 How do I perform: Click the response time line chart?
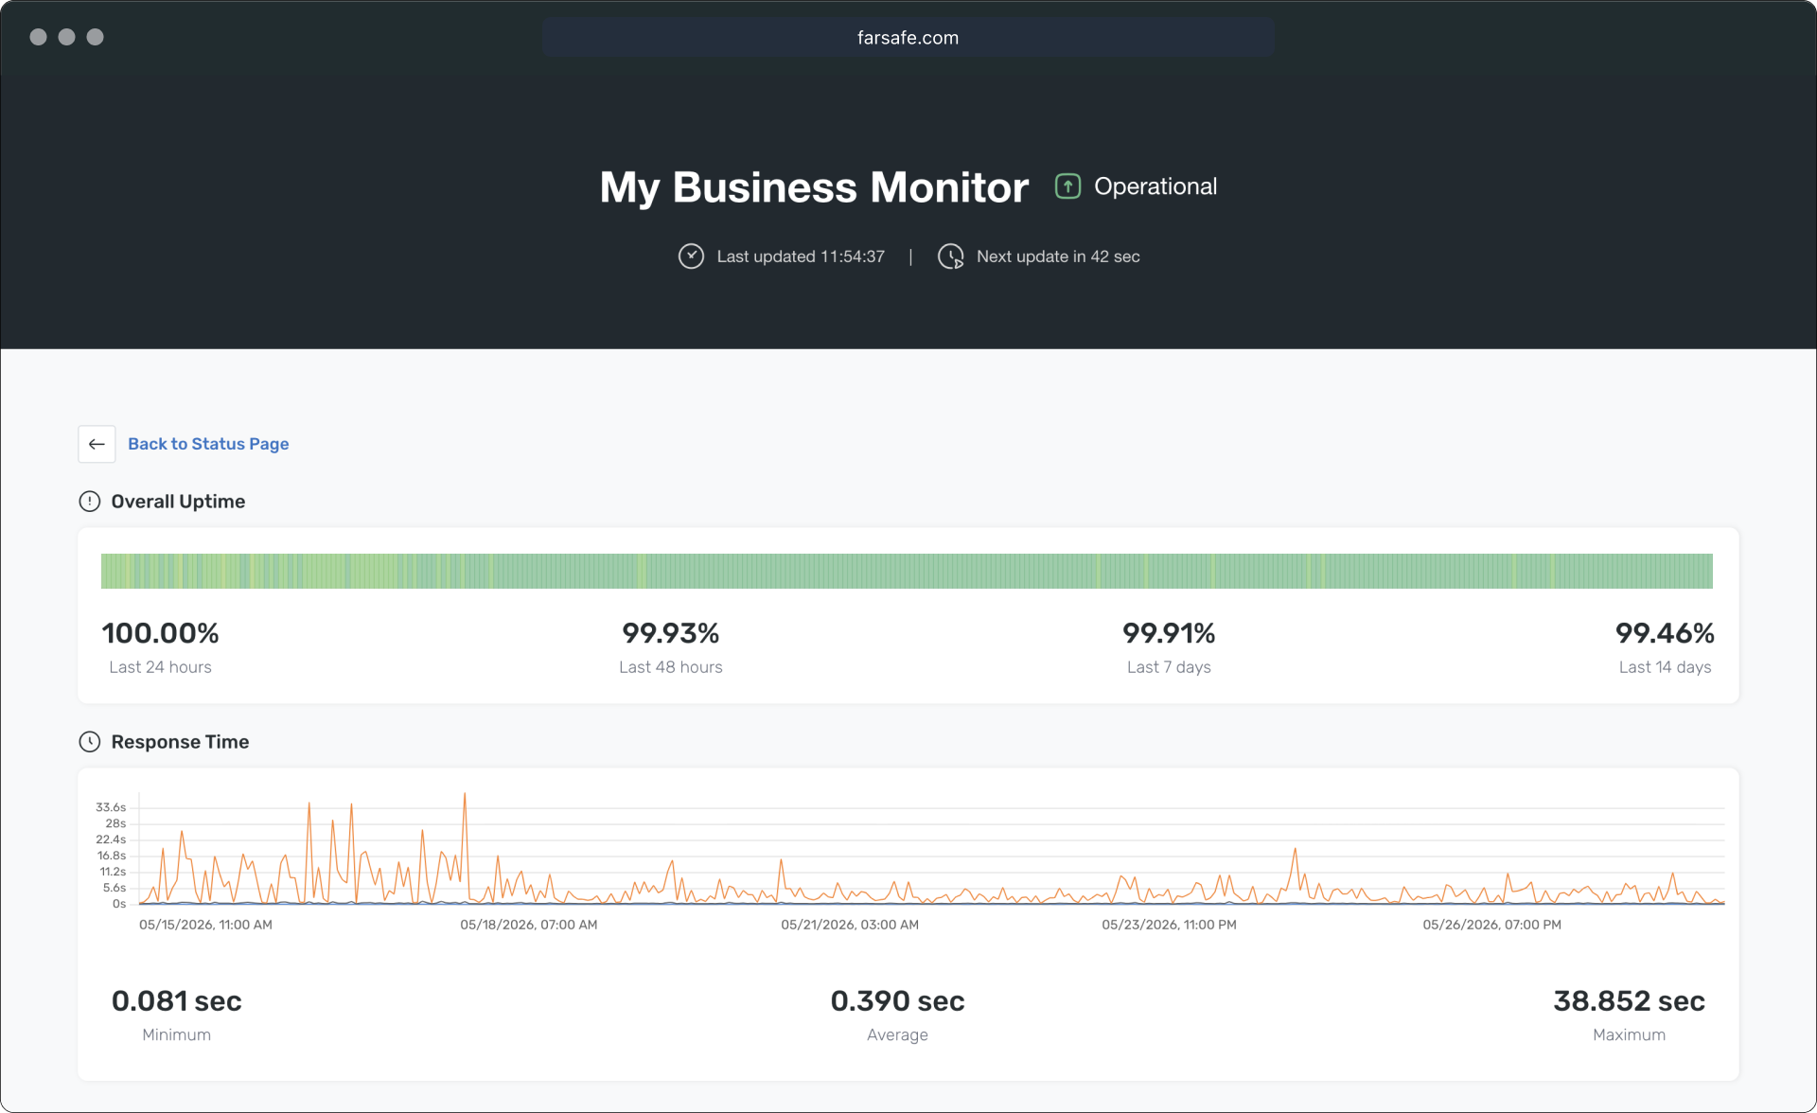click(931, 850)
